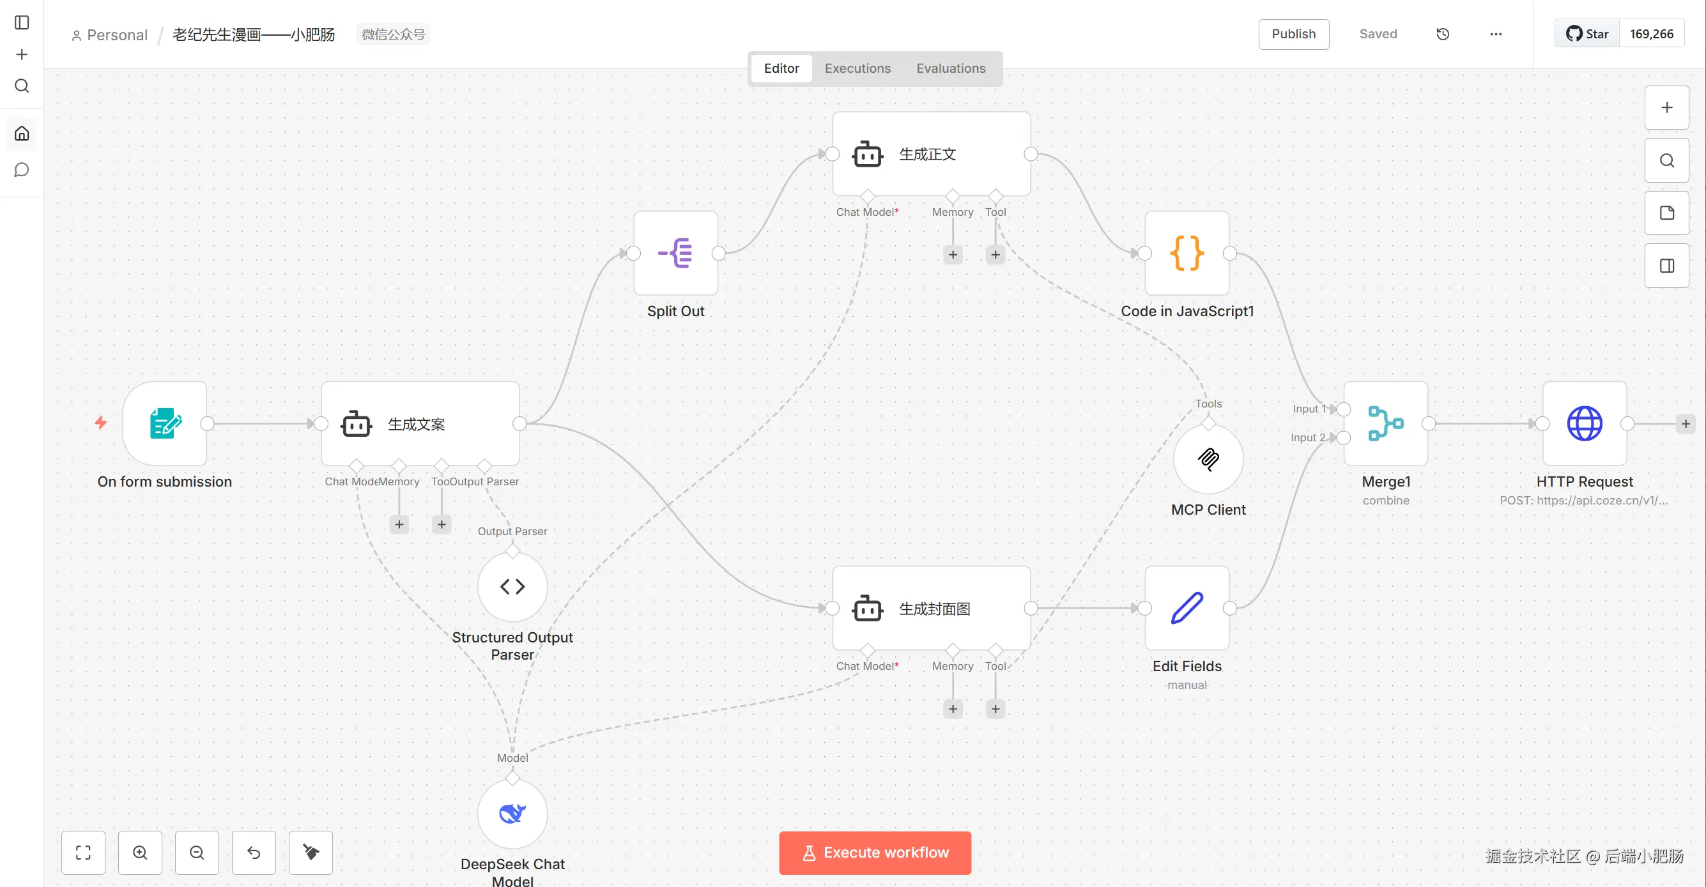The width and height of the screenshot is (1706, 887).
Task: Open the DeepSeek Chat Model node
Action: point(512,814)
